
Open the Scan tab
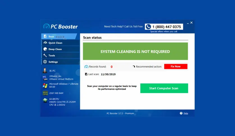click(x=59, y=37)
